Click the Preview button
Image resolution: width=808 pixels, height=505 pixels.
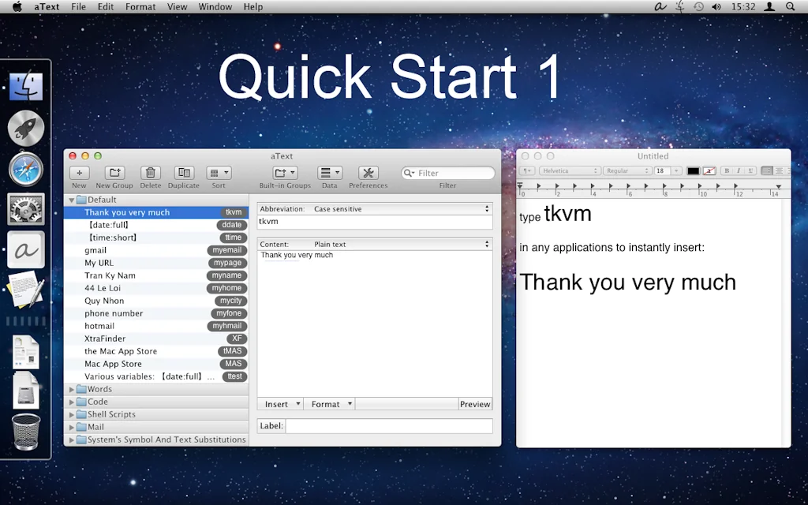click(474, 403)
